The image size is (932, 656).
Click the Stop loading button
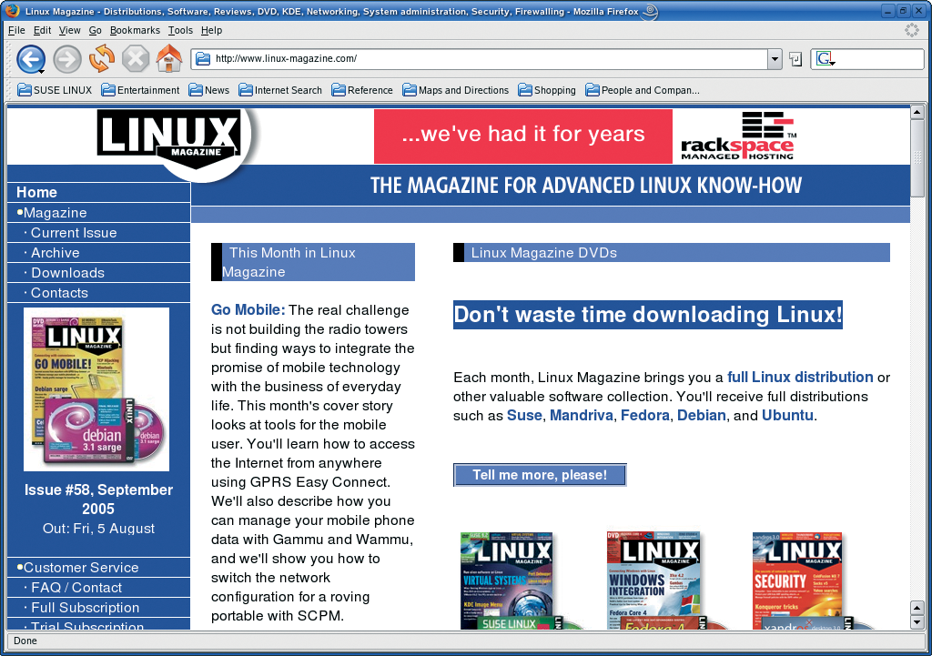point(136,59)
